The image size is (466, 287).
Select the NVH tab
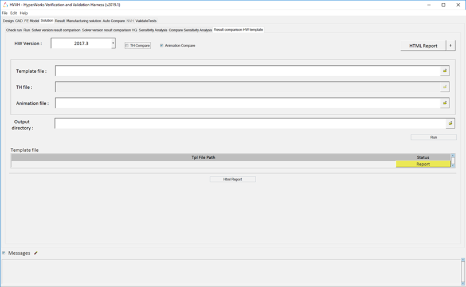(130, 21)
